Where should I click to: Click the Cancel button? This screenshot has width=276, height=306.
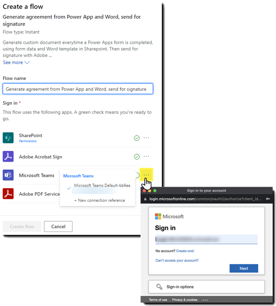[58, 227]
